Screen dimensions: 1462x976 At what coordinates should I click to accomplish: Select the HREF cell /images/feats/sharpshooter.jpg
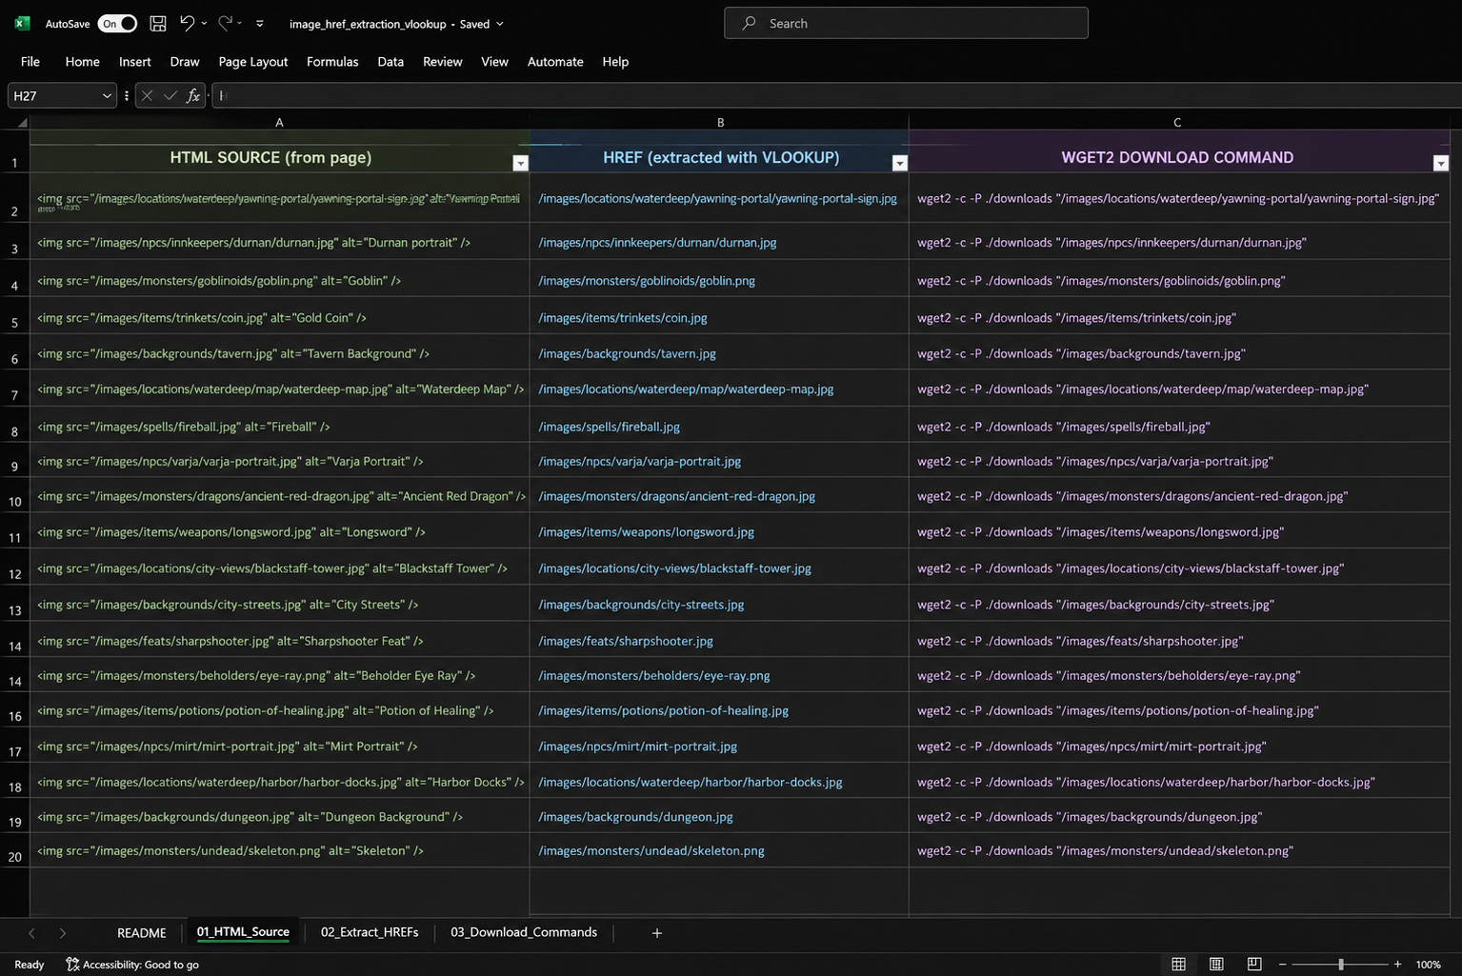719,640
